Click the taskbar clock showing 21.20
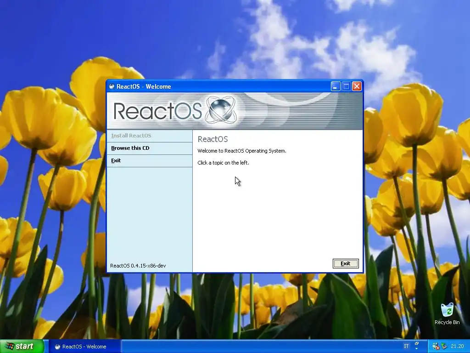The height and width of the screenshot is (353, 470). pos(457,347)
